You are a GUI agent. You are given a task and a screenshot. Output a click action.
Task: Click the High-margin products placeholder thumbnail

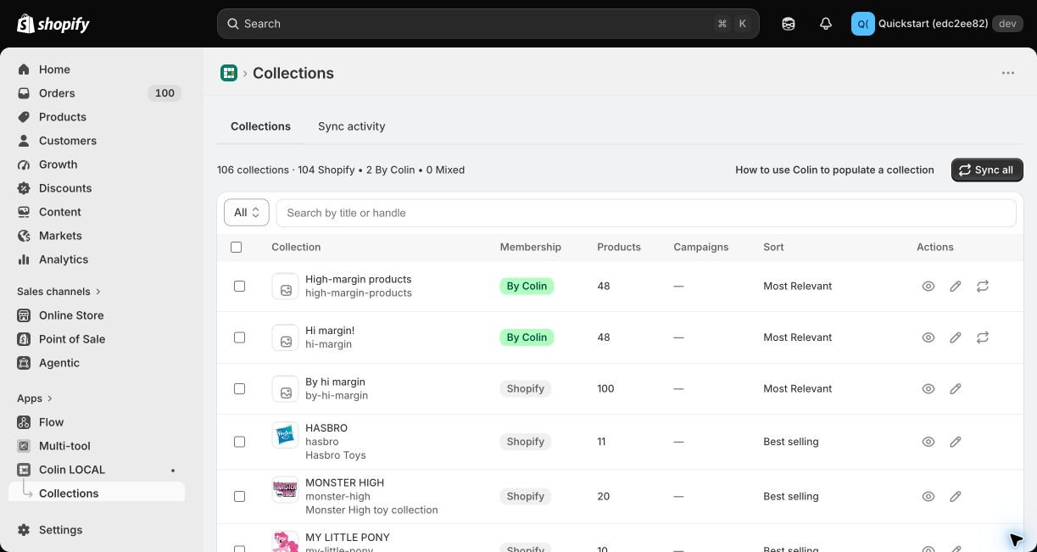pos(286,287)
